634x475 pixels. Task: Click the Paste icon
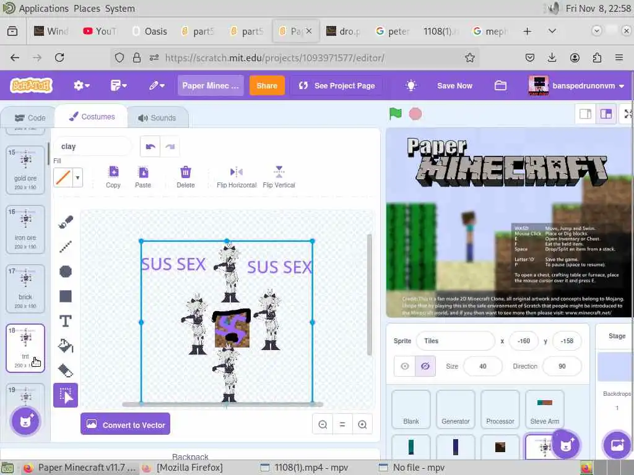click(x=143, y=177)
